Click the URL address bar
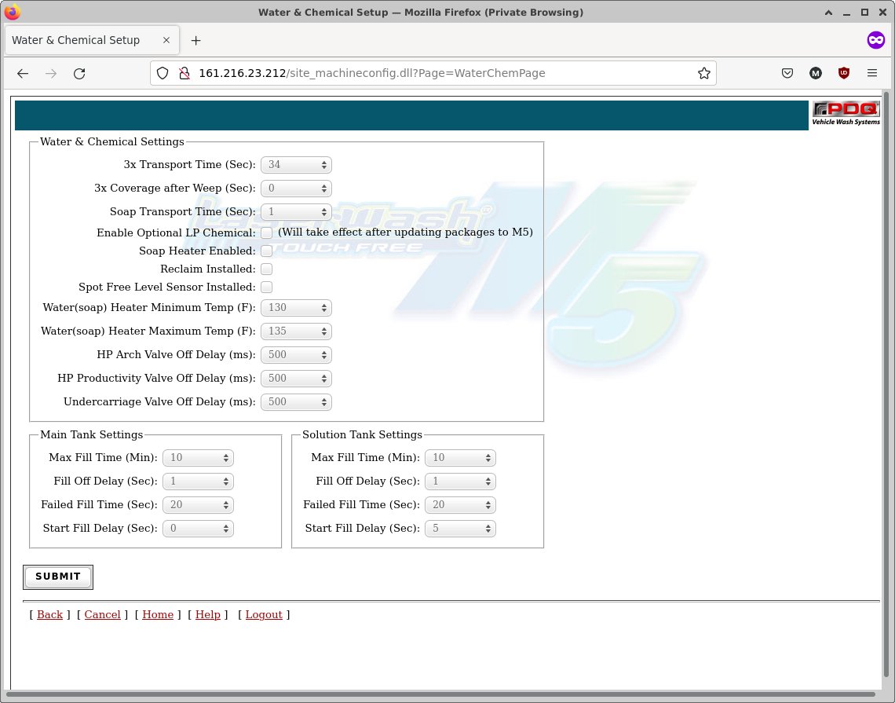 [x=434, y=73]
